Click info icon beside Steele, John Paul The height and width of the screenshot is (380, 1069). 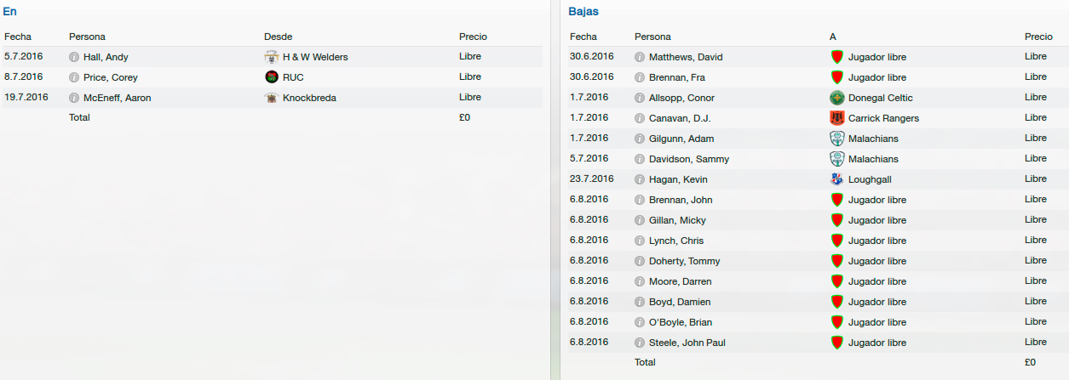[640, 343]
